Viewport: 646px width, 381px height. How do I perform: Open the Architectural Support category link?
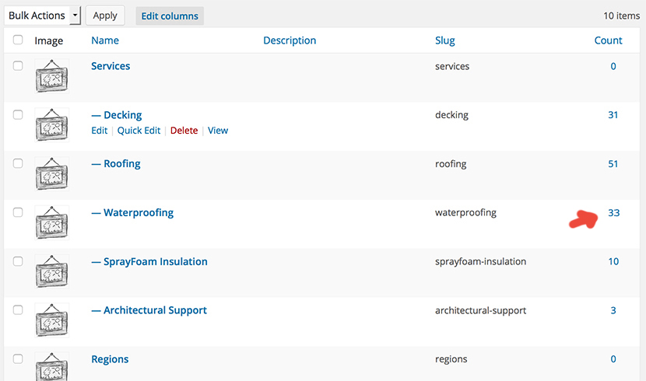pyautogui.click(x=149, y=310)
